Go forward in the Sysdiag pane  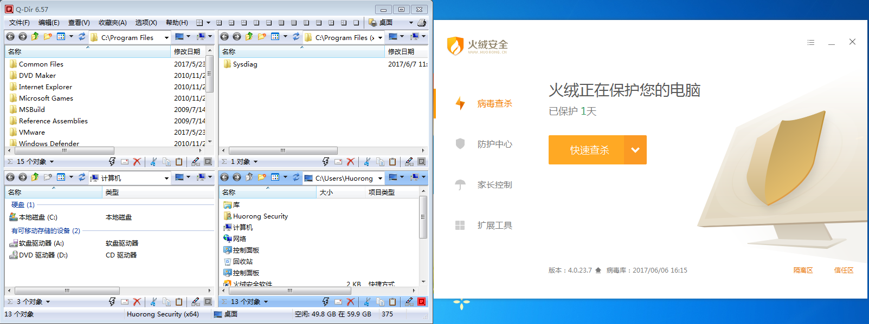(x=237, y=37)
